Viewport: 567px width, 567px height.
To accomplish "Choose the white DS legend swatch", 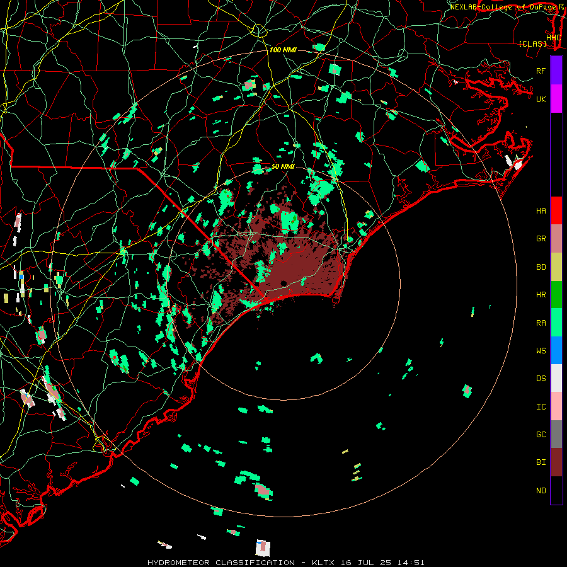I will 556,378.
